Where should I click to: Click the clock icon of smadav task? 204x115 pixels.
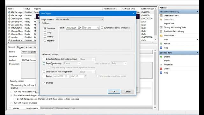point(9,37)
